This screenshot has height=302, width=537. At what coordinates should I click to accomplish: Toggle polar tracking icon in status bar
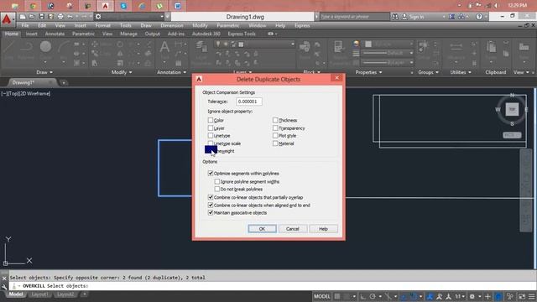(x=373, y=296)
